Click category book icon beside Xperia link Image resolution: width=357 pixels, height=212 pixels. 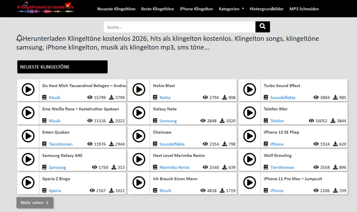click(x=44, y=191)
